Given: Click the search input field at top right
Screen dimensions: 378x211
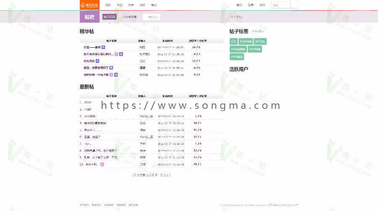Looking at the screenshot, I should click(281, 5).
